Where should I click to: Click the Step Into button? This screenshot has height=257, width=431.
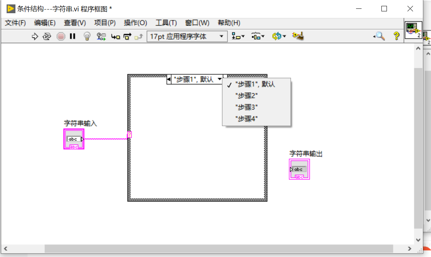click(115, 37)
